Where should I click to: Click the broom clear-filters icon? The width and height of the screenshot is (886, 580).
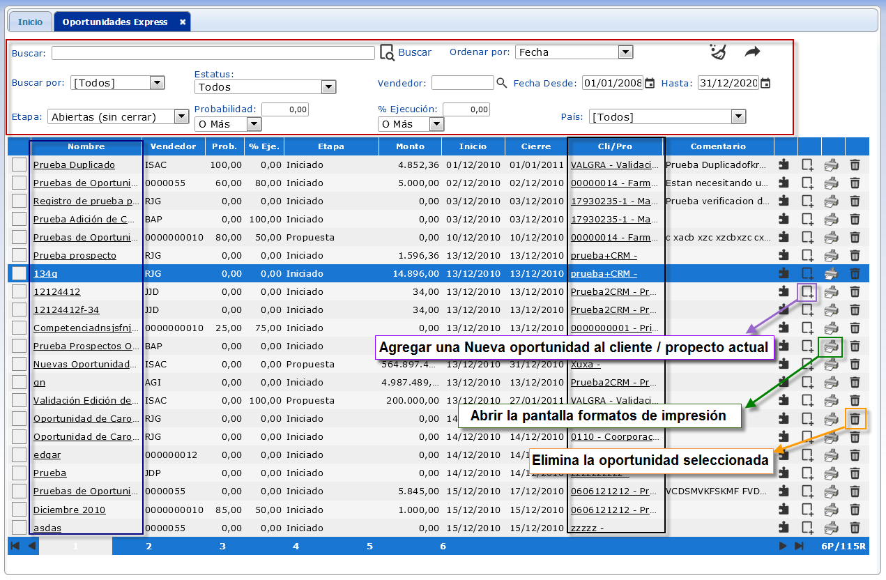(x=717, y=52)
